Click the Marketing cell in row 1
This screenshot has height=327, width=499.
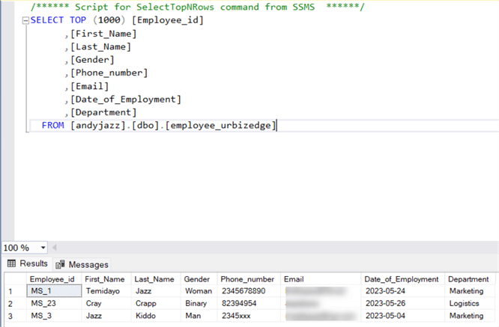tap(470, 291)
